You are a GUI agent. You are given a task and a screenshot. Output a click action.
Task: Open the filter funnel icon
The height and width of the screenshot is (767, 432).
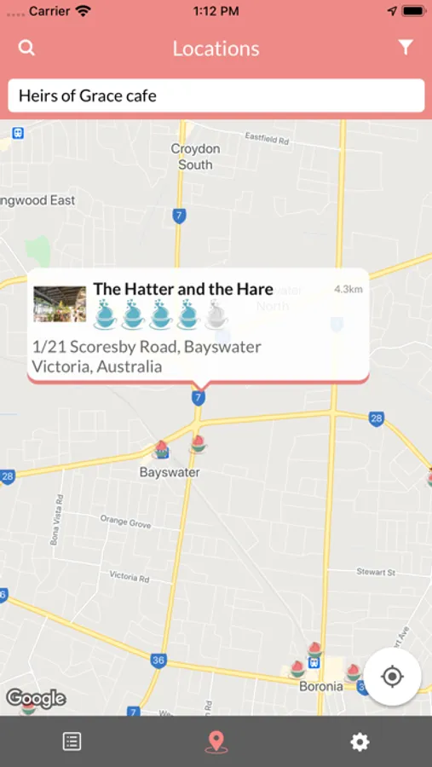tap(406, 48)
